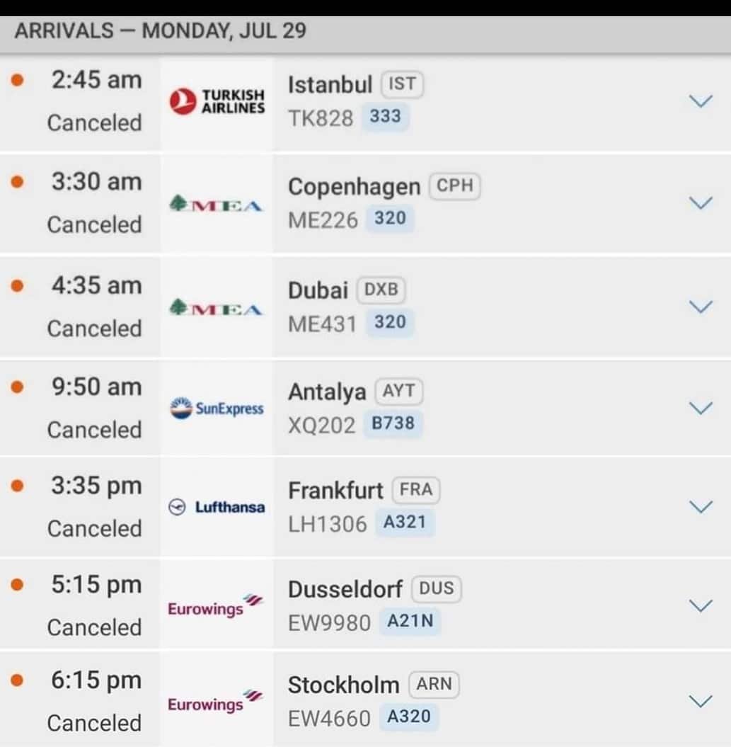This screenshot has height=747, width=731.
Task: Click the Lufthansa airline logo
Action: pos(217,507)
